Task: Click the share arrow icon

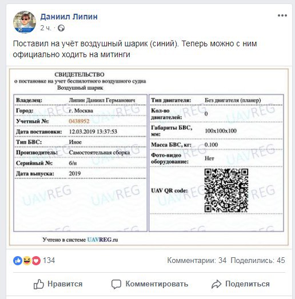Action: point(217,284)
